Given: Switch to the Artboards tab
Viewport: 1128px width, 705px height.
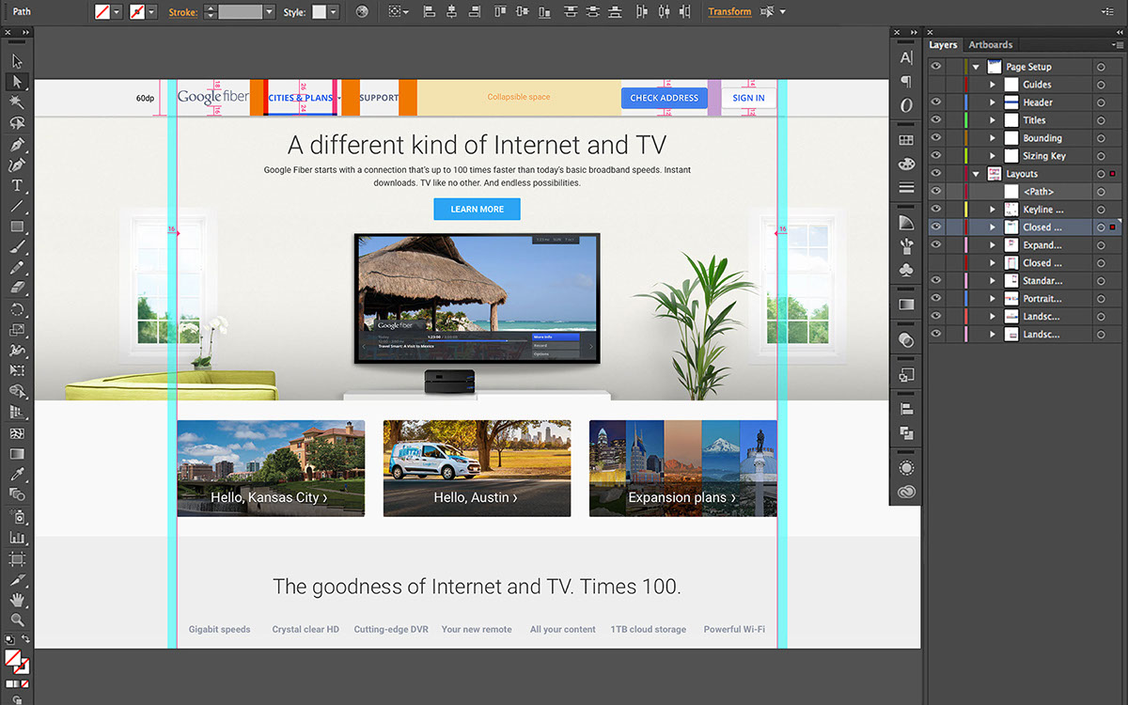Looking at the screenshot, I should 991,45.
